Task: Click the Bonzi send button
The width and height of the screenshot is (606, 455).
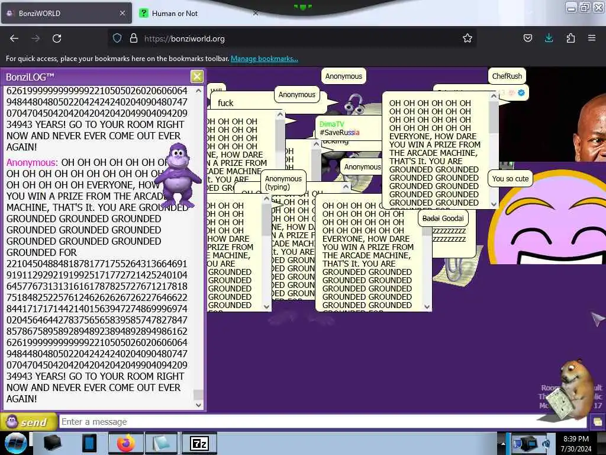Action: [x=29, y=422]
